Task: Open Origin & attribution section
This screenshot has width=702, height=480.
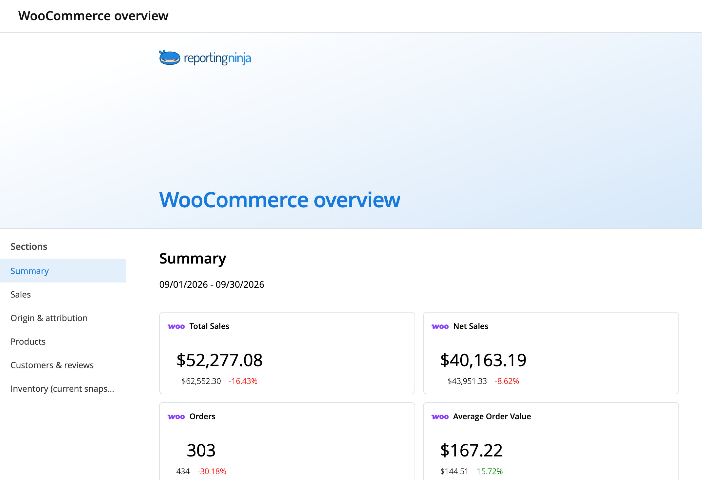Action: tap(63, 318)
